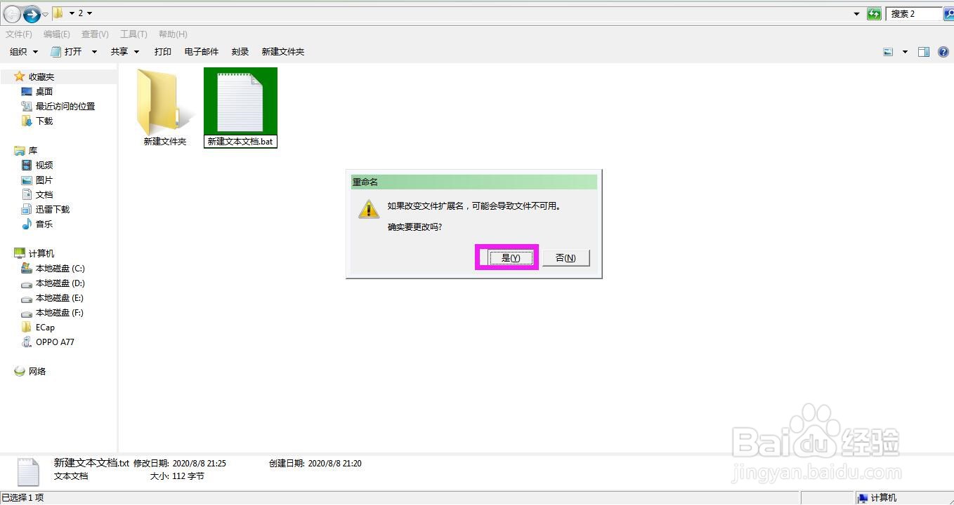Open 本地磁盘 (C:)
Screen dimensions: 954x505
[60, 269]
